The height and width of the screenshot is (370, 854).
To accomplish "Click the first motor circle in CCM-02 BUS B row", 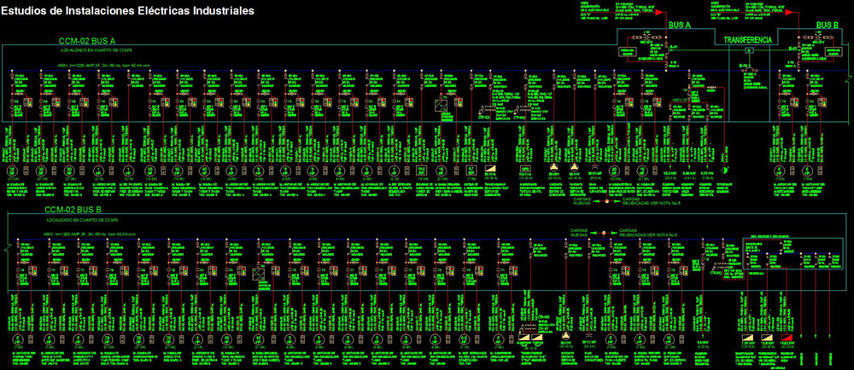I will pyautogui.click(x=19, y=339).
